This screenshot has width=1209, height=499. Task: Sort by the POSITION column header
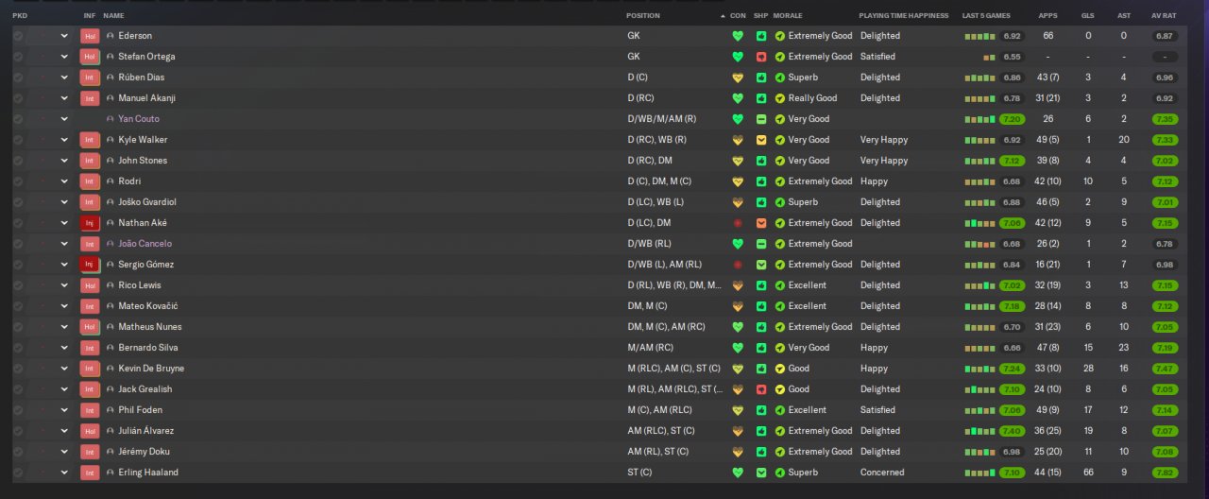[x=643, y=16]
